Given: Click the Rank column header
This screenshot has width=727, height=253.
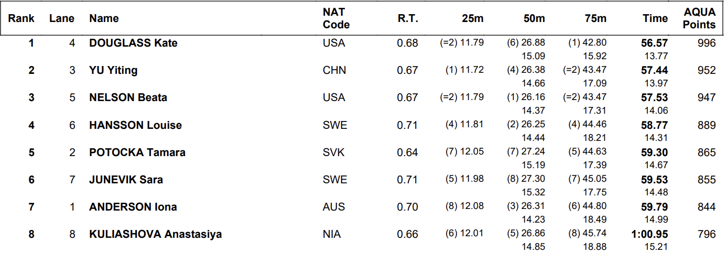Looking at the screenshot, I should (x=21, y=18).
